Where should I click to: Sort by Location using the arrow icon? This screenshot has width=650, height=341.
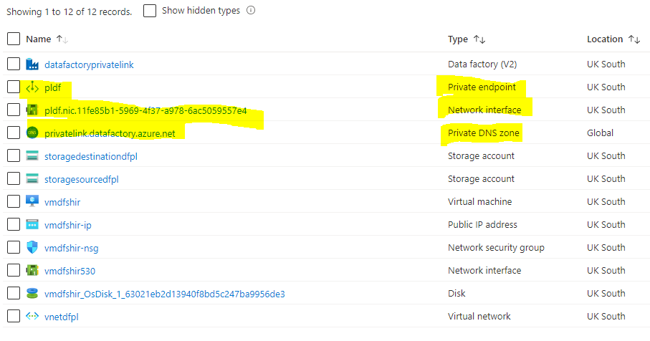[634, 39]
